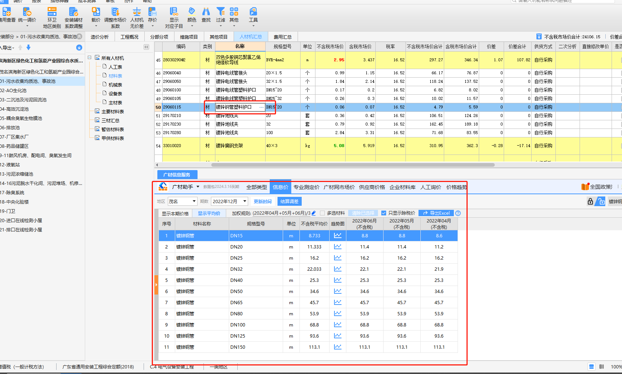This screenshot has height=374, width=622.
Task: Open the trend chart icon for DN50
Action: click(337, 291)
